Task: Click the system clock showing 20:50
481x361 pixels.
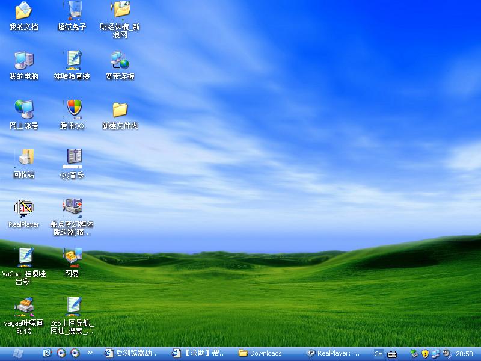Action: (x=464, y=354)
